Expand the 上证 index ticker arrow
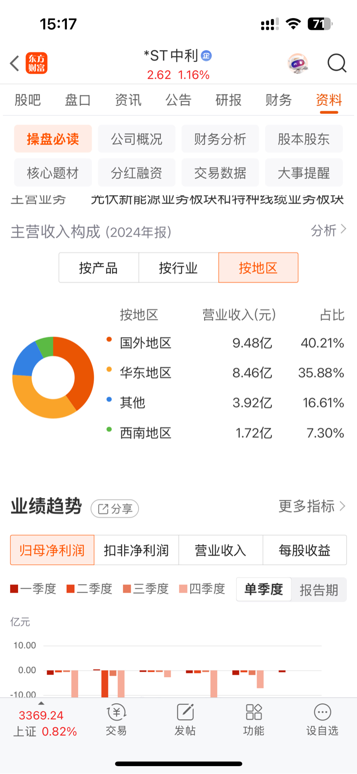357x774 pixels. 41,704
